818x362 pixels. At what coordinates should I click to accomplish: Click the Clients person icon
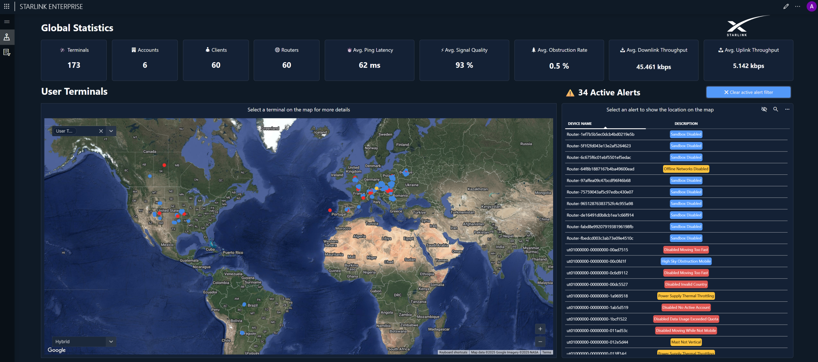click(208, 50)
